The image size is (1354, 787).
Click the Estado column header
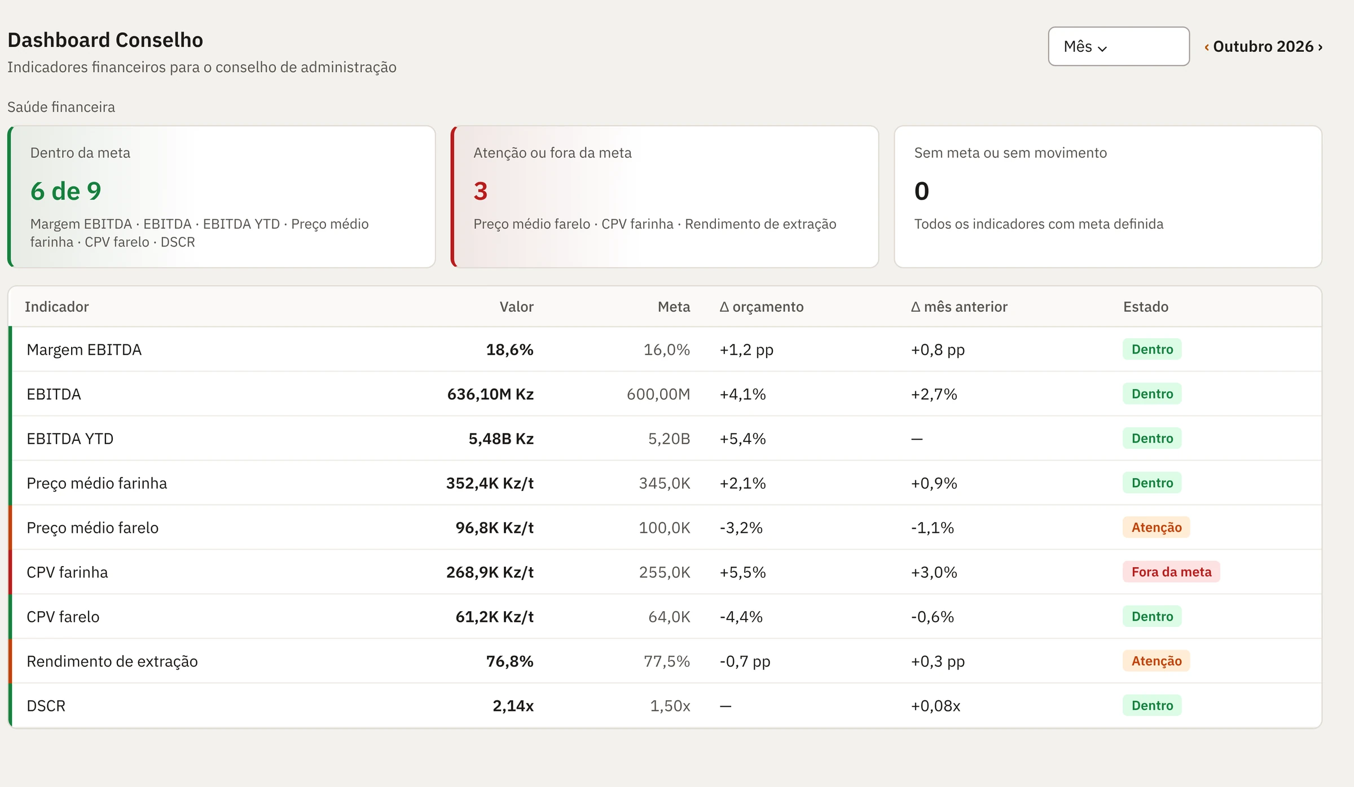[1145, 307]
